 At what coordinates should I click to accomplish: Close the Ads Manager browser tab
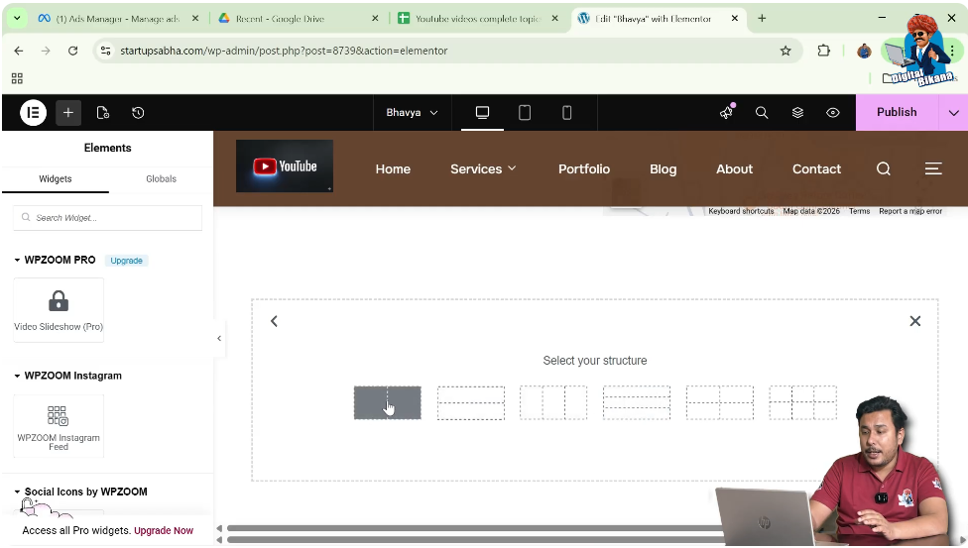pyautogui.click(x=195, y=19)
